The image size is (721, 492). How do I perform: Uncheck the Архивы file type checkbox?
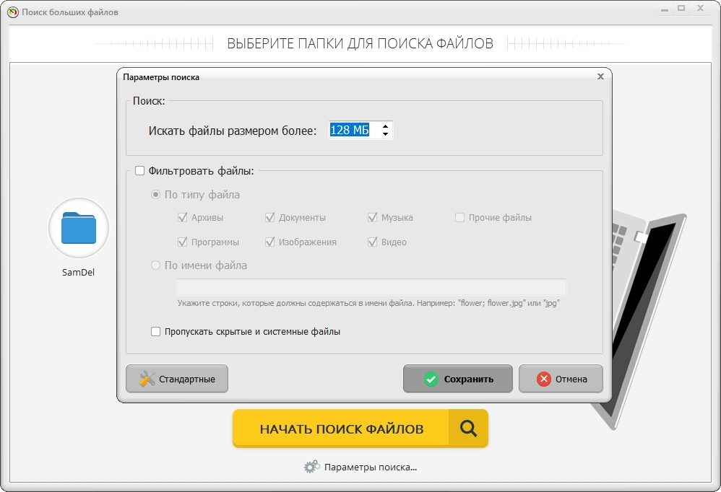click(x=183, y=217)
